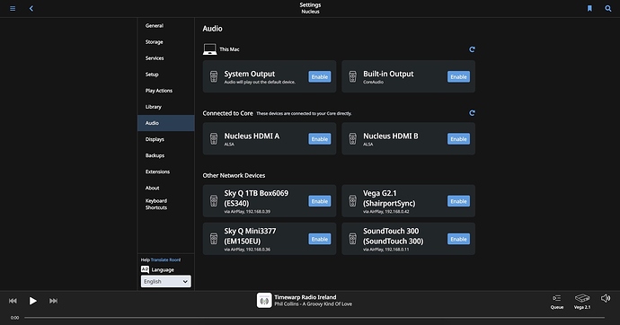
Task: Enable SoundTouch 300 device
Action: click(458, 239)
